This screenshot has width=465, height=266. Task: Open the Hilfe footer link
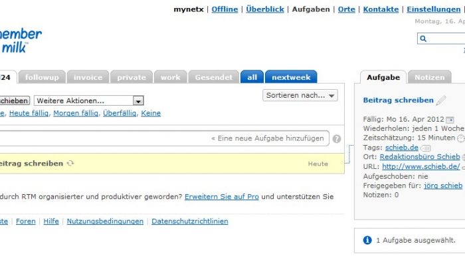(x=51, y=221)
